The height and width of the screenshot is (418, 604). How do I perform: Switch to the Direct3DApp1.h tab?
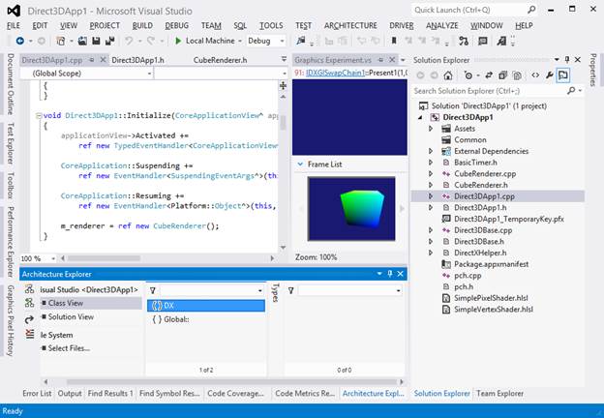tap(137, 60)
